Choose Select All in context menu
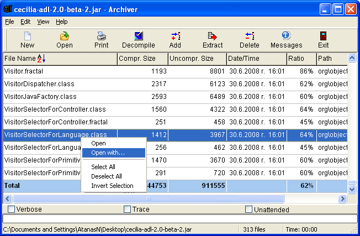Viewport: 360px width, 236px height. (114, 167)
